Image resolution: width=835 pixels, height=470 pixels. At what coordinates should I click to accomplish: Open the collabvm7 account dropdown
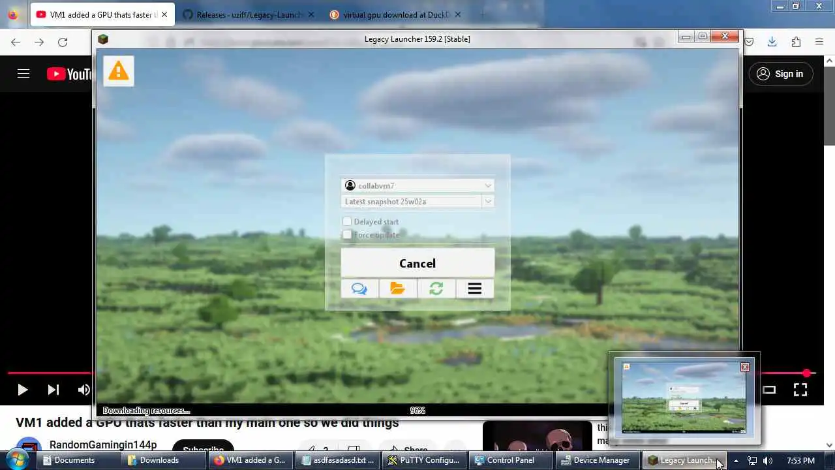(x=417, y=185)
